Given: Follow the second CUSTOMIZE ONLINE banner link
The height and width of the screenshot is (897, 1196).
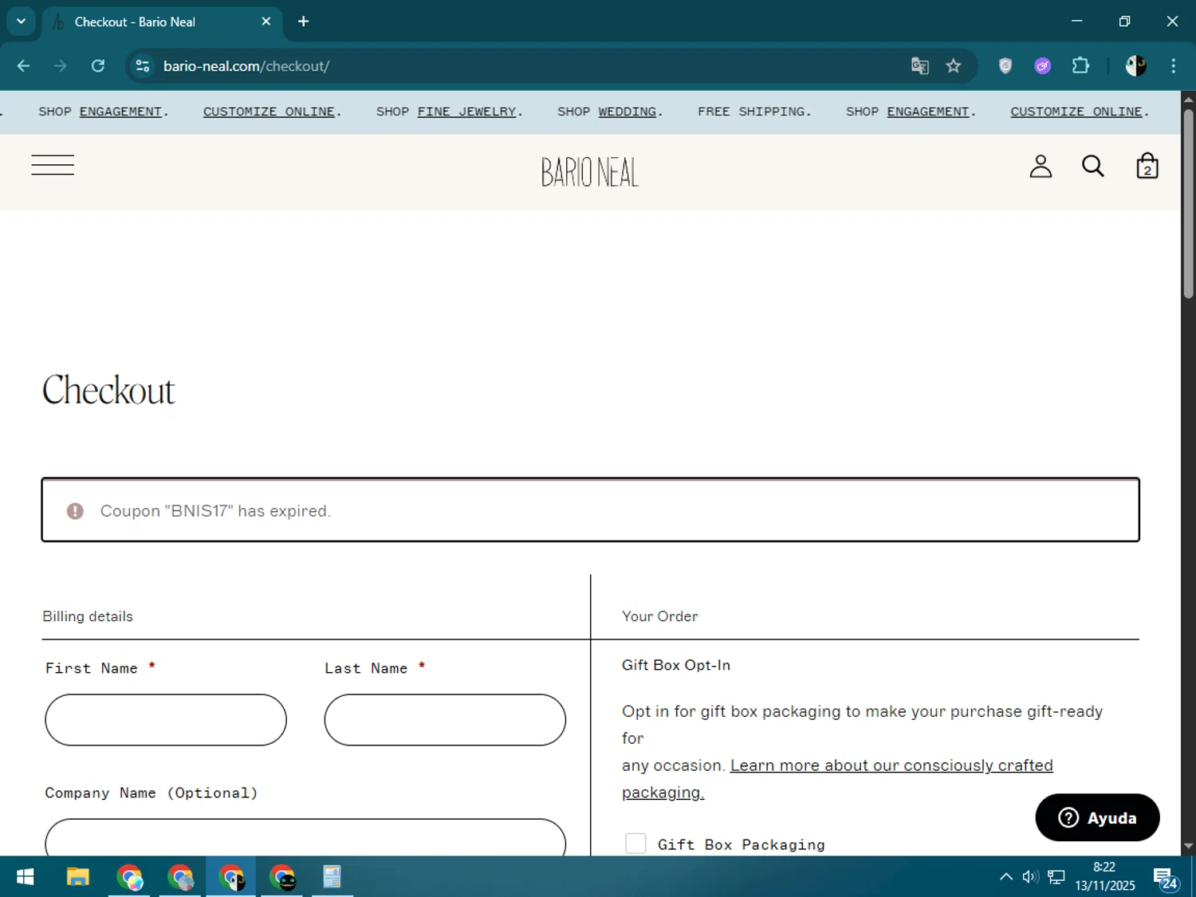Looking at the screenshot, I should [1076, 112].
